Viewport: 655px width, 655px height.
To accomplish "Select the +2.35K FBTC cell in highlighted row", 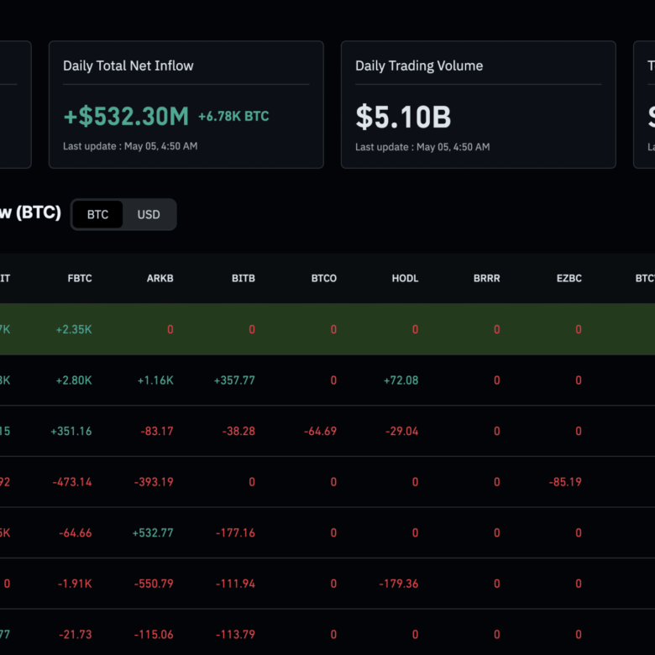I will (74, 329).
